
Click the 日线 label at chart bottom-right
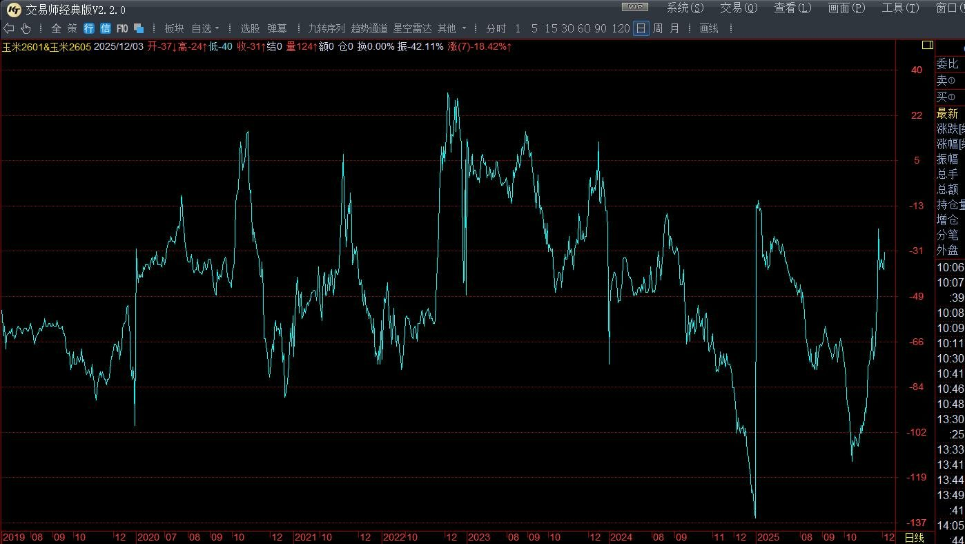click(914, 537)
